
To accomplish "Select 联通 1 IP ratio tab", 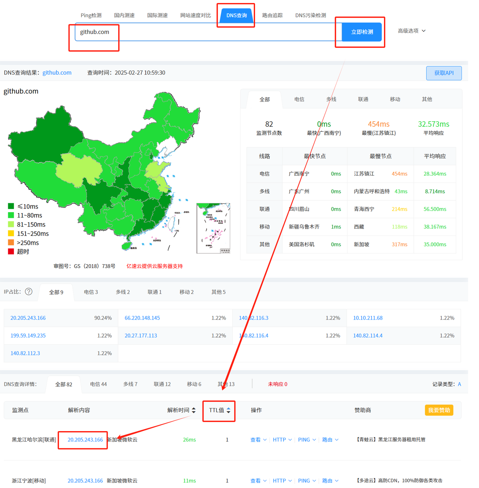I will 154,292.
